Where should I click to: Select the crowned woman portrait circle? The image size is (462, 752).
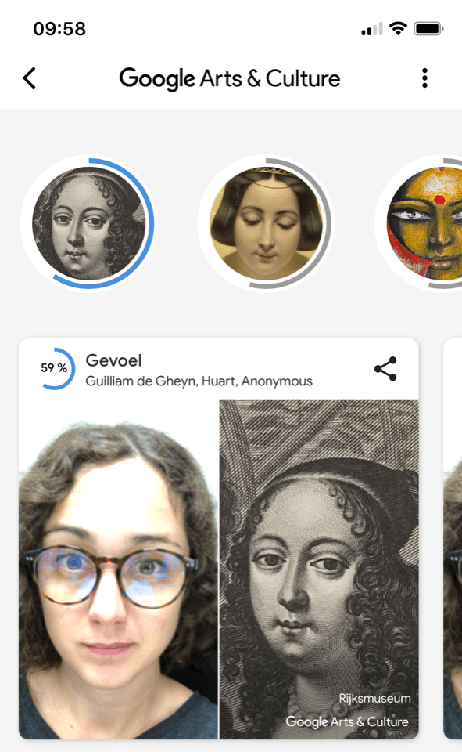pos(267,223)
